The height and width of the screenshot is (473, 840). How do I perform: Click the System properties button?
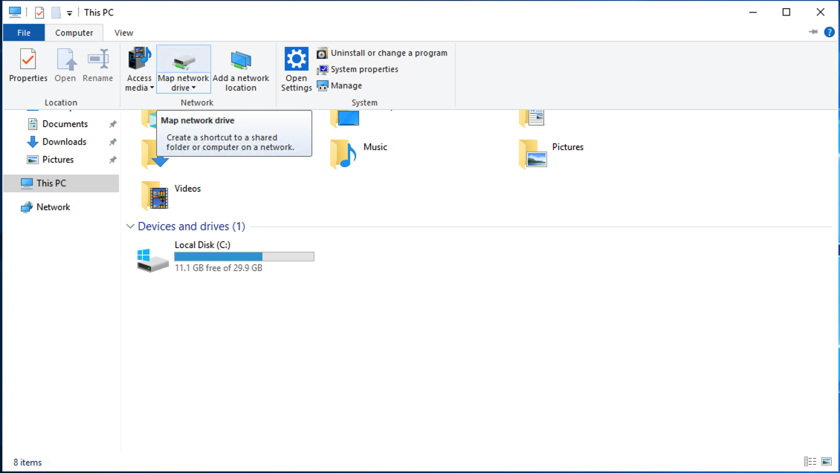(x=364, y=69)
